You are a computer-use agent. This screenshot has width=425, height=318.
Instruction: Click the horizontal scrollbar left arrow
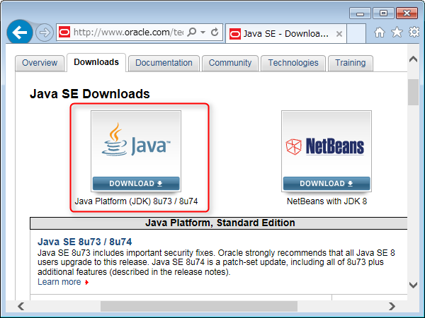click(21, 307)
